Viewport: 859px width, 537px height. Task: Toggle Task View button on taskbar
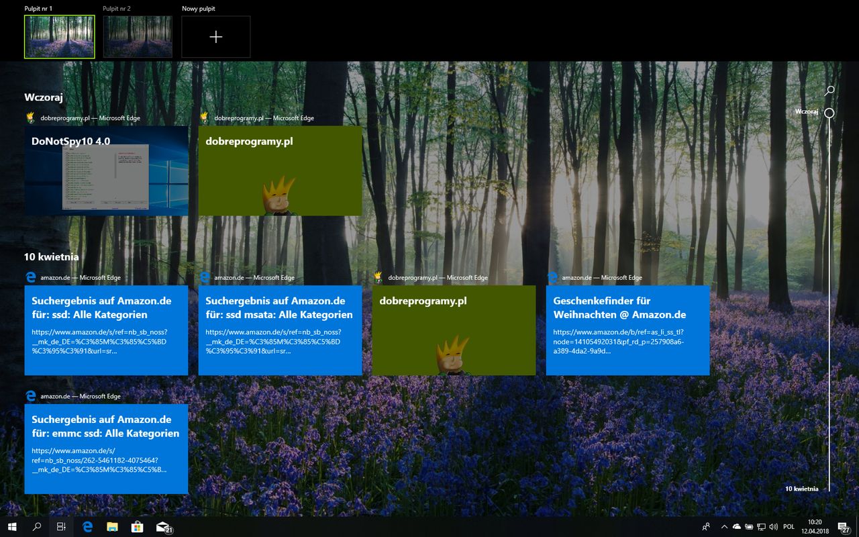point(61,527)
